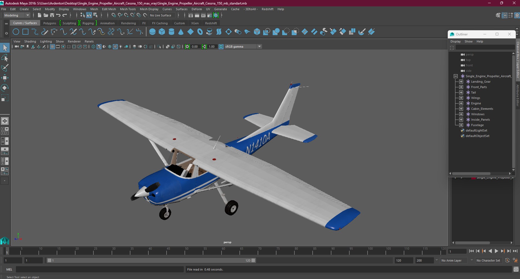Click the NURBS square shelf icon
The width and height of the screenshot is (520, 279).
pyautogui.click(x=25, y=32)
